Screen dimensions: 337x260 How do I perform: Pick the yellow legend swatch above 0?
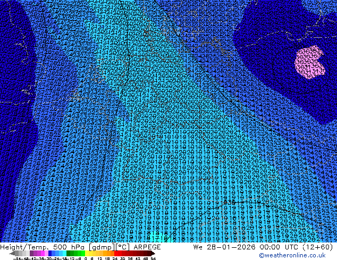pyautogui.click(x=87, y=253)
